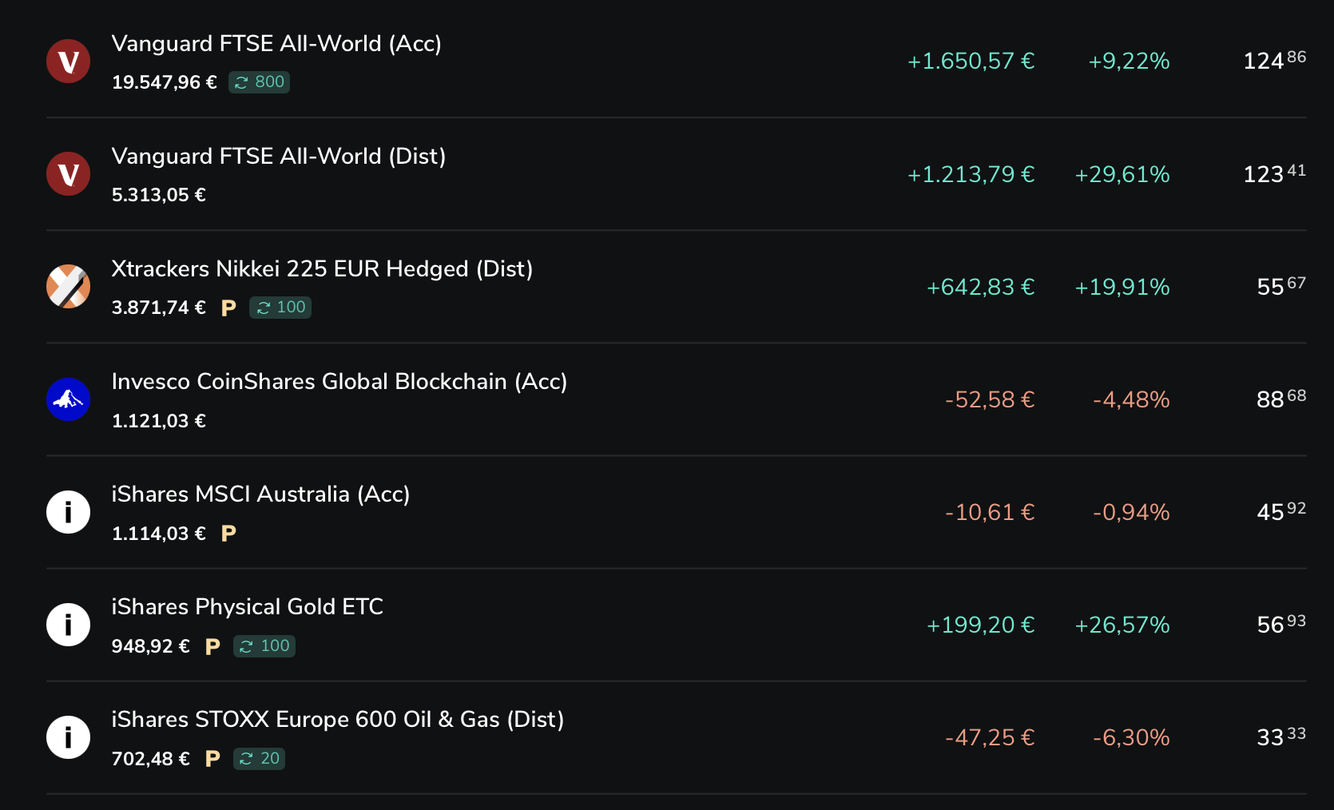Click the 800 savings plan badge
The height and width of the screenshot is (810, 1334).
click(x=260, y=82)
